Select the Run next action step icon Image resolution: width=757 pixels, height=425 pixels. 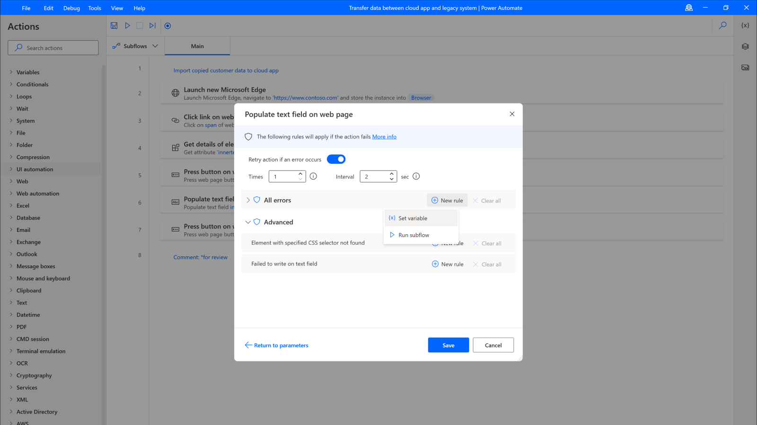click(x=152, y=25)
